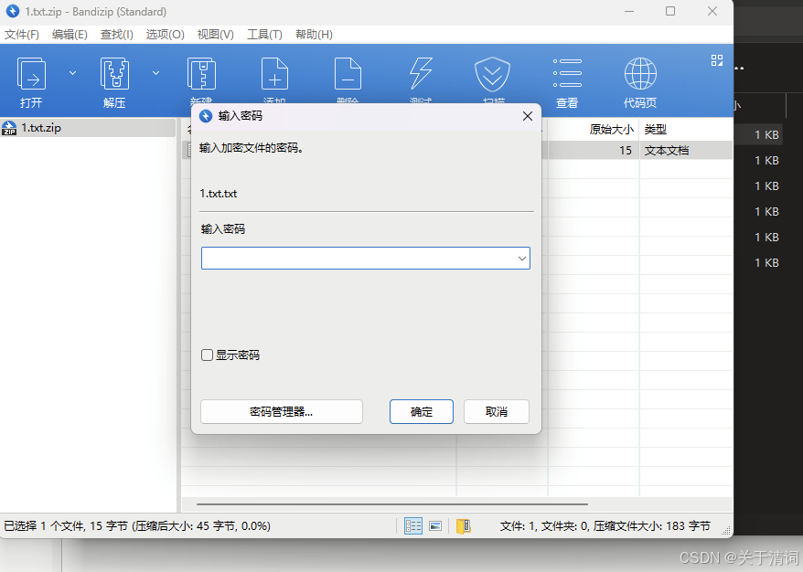Click the Bandizip icon in the title bar
Screen dimensions: 803x572
pyautogui.click(x=12, y=11)
